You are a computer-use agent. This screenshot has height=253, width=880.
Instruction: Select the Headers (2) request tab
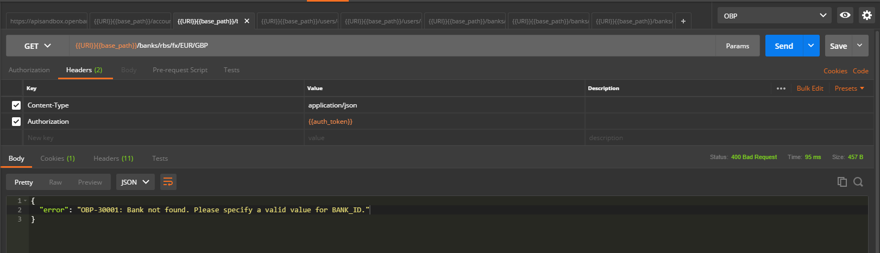tap(84, 70)
